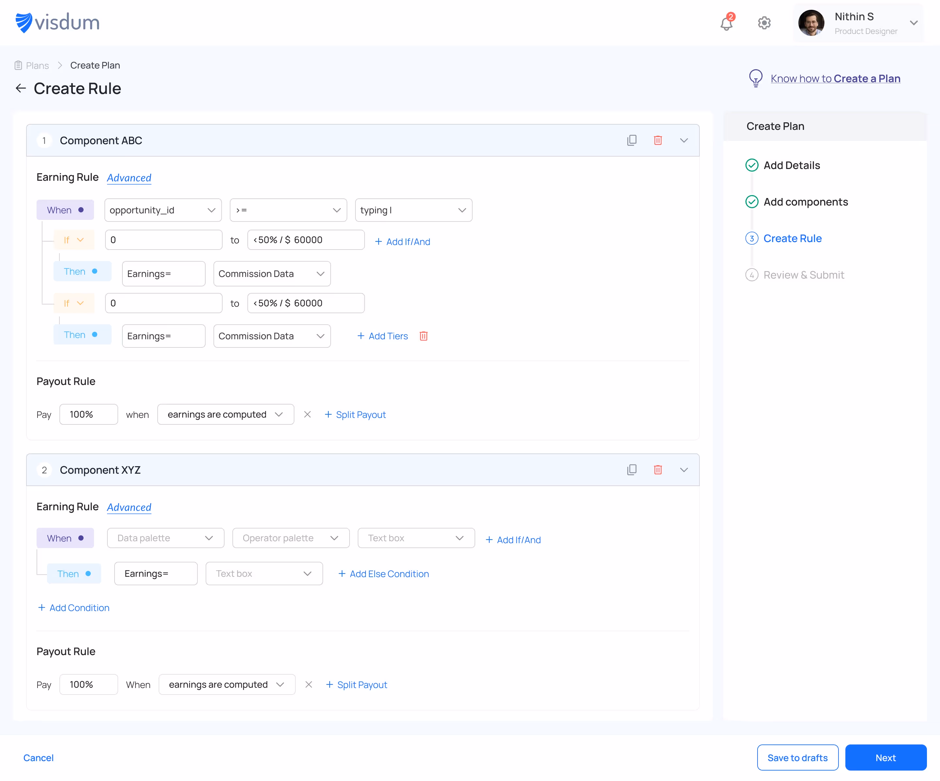This screenshot has height=781, width=940.
Task: Delete Component ABC using trash icon
Action: point(658,141)
